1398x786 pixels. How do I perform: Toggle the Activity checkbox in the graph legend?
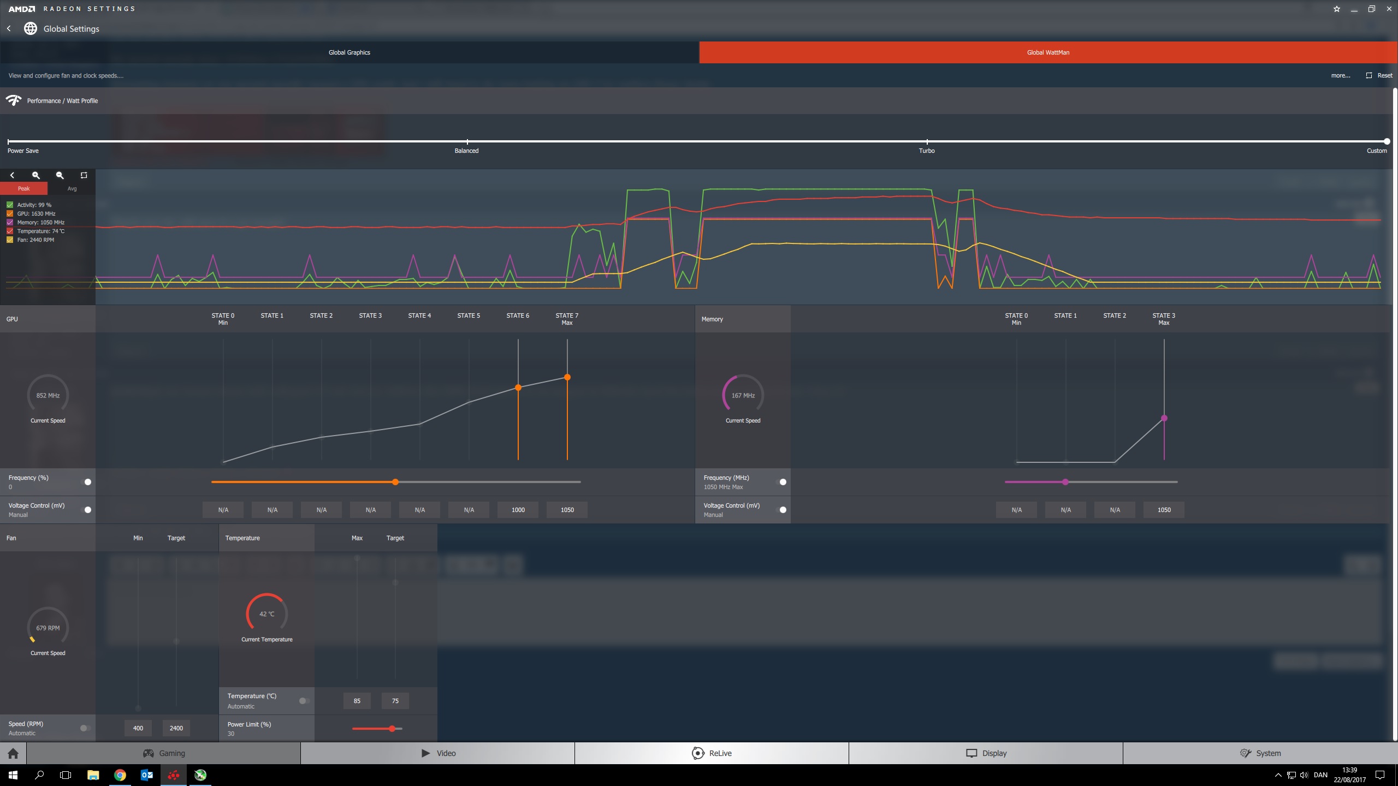pyautogui.click(x=10, y=205)
